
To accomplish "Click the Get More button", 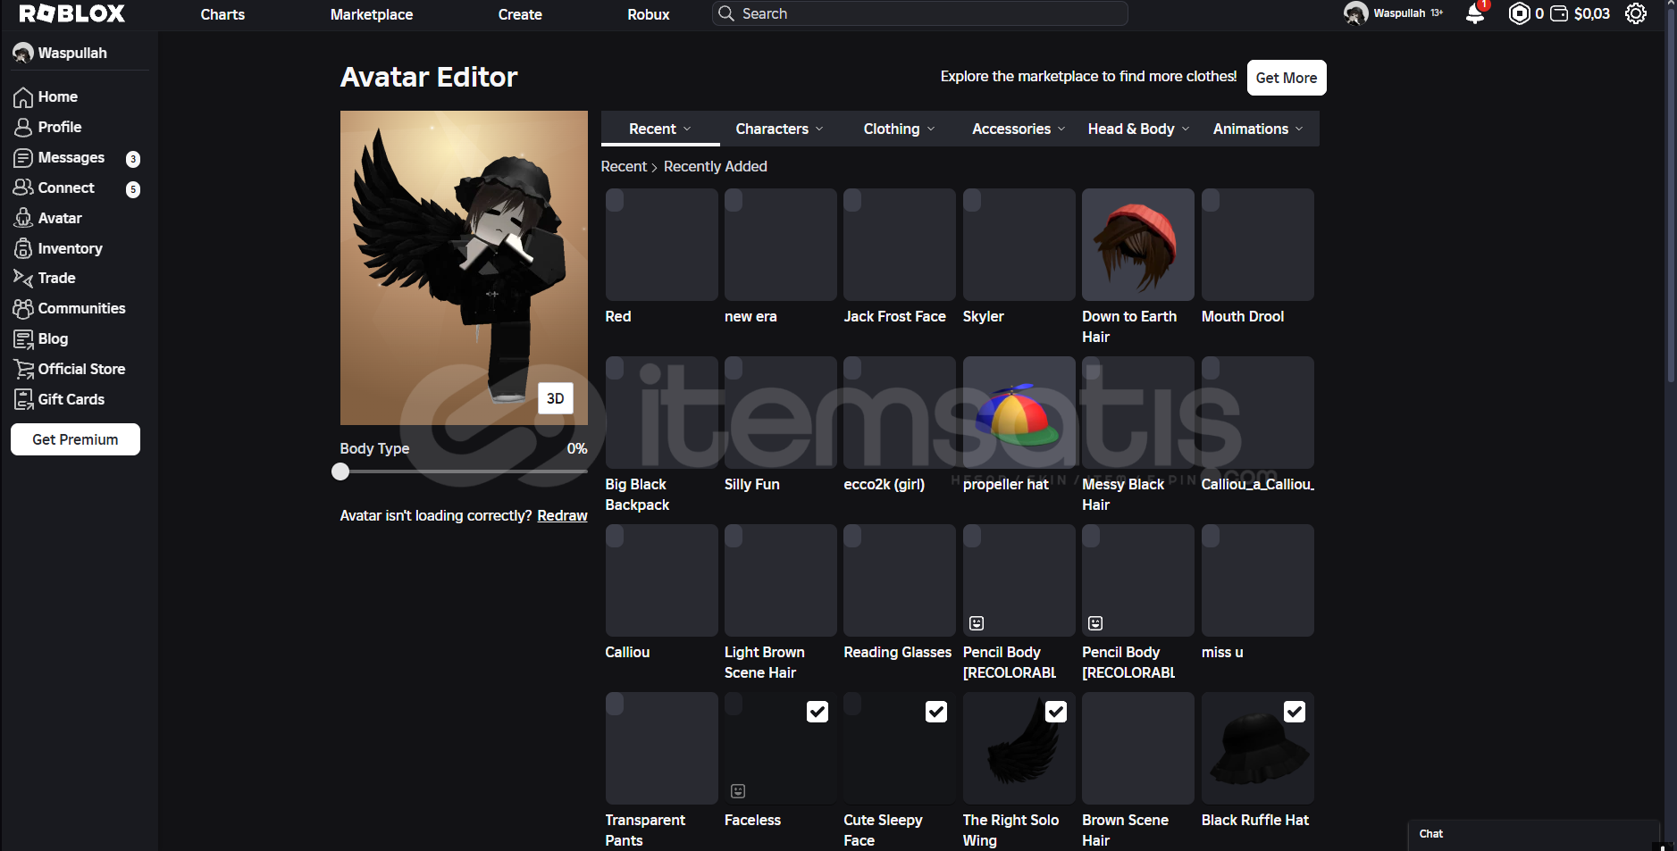I will pos(1287,78).
